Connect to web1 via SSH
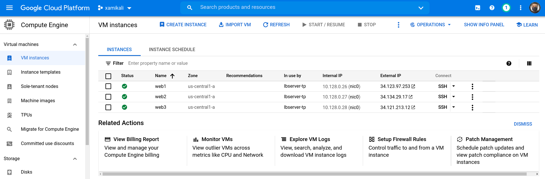This screenshot has width=545, height=179. 442,86
